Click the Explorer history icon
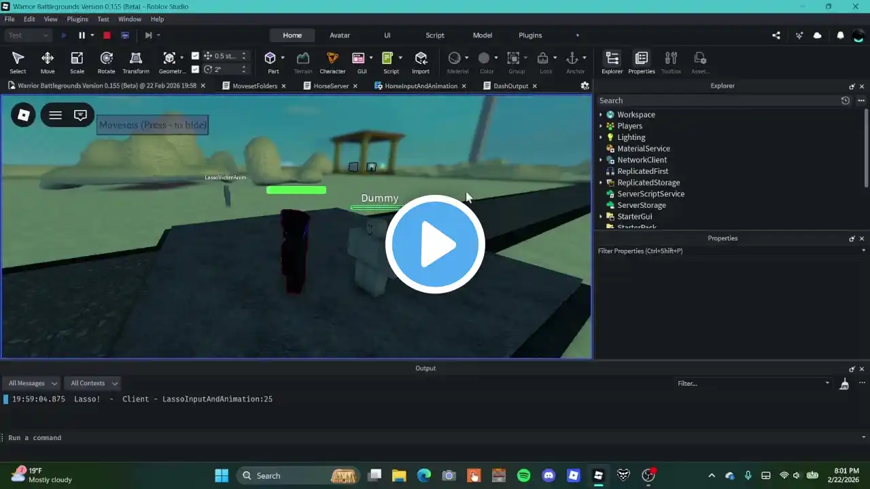This screenshot has height=489, width=870. point(845,101)
